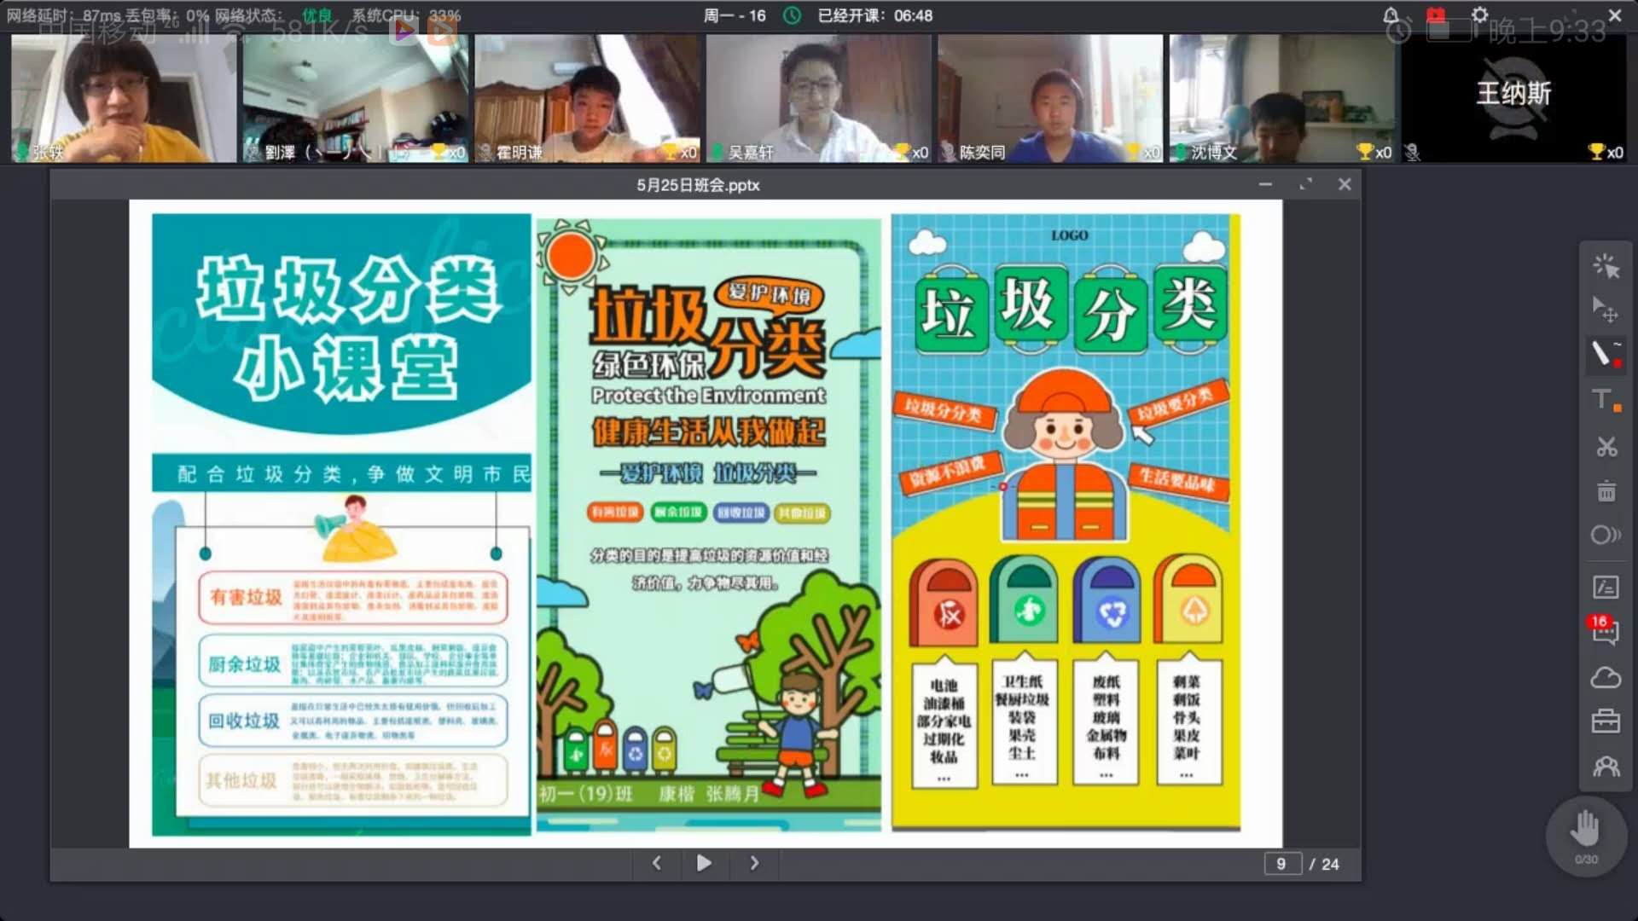This screenshot has height=921, width=1638.
Task: Expand the pptx window to fullscreen
Action: pyautogui.click(x=1305, y=184)
